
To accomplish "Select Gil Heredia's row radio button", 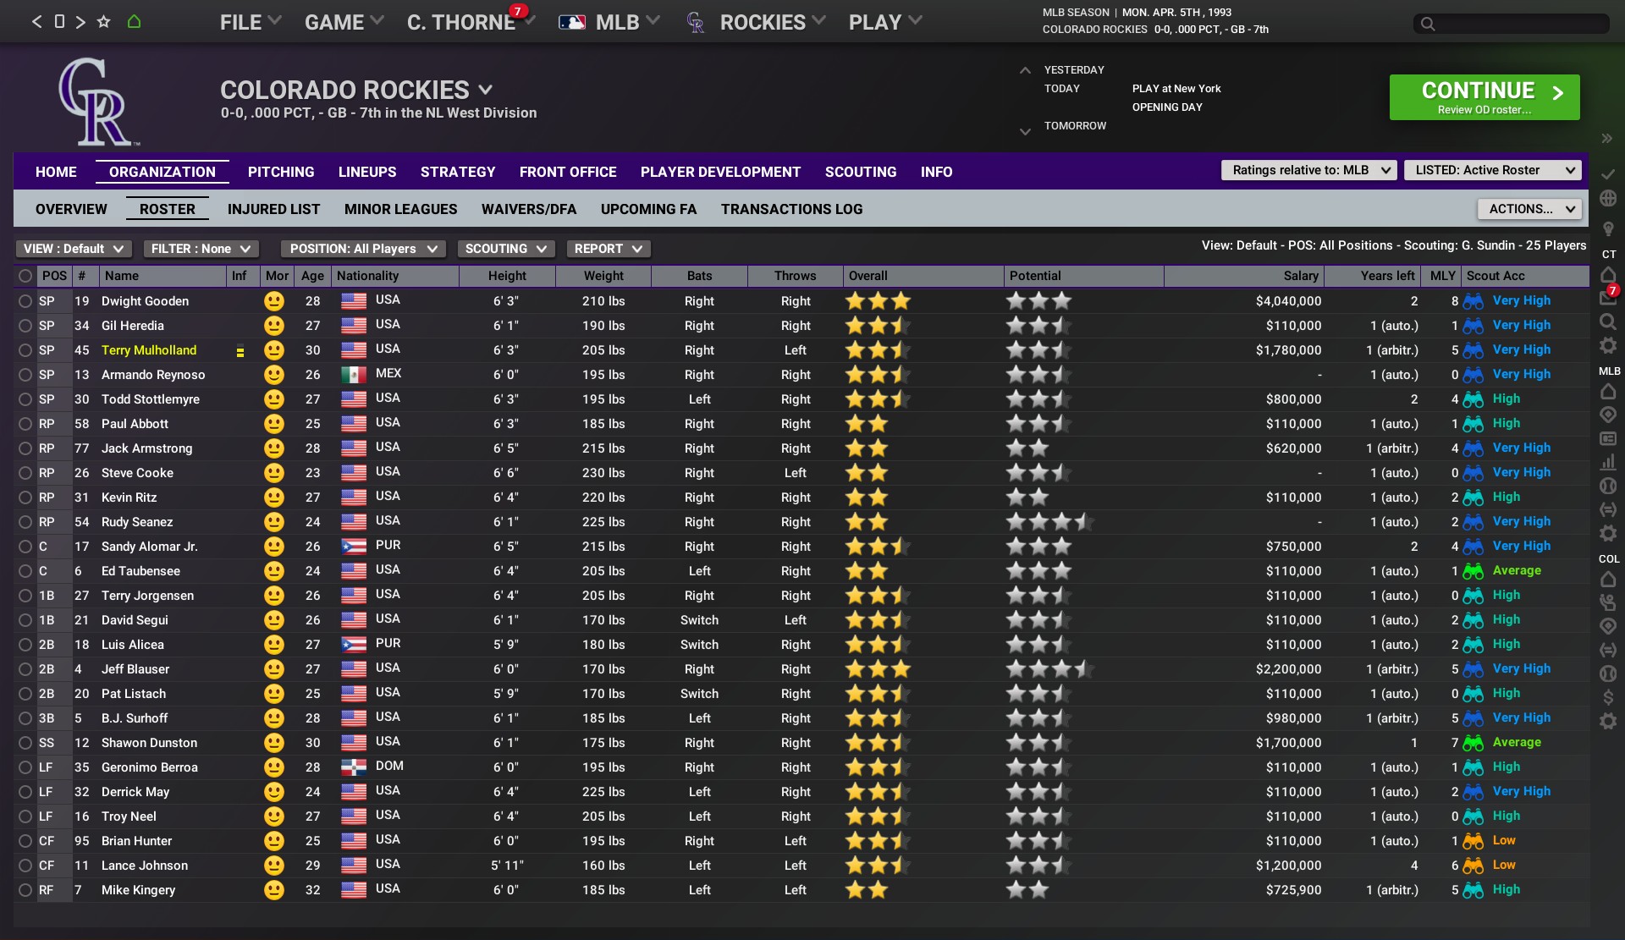I will (x=25, y=326).
